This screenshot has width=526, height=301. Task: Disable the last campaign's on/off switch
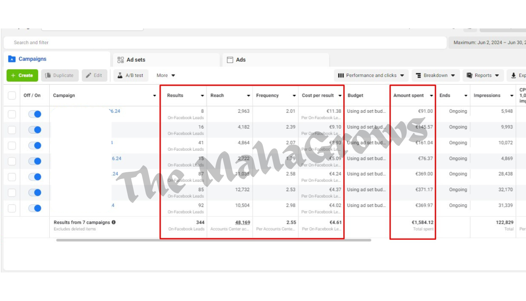click(35, 208)
